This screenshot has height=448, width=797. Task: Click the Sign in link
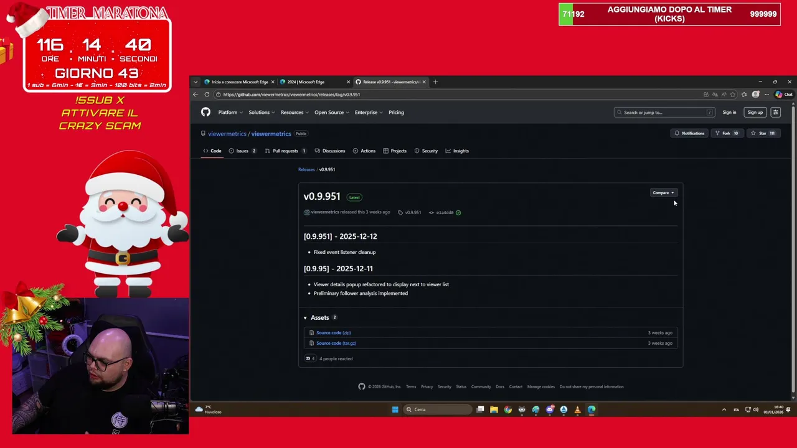click(x=729, y=113)
